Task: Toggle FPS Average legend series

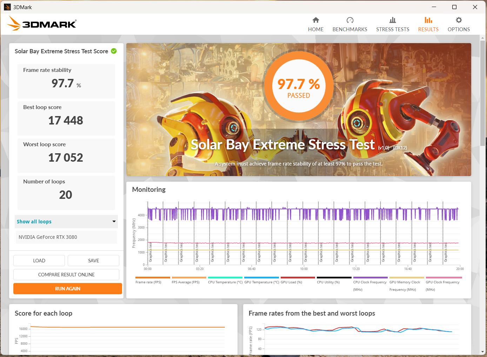Action: (x=189, y=281)
